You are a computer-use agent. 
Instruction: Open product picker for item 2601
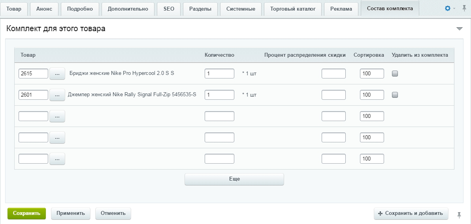(x=57, y=95)
